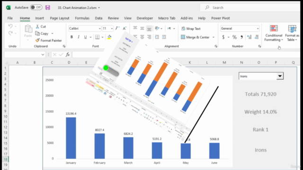Click Comma Style icon
Viewport: 303px width, 170px height.
[x=241, y=37]
